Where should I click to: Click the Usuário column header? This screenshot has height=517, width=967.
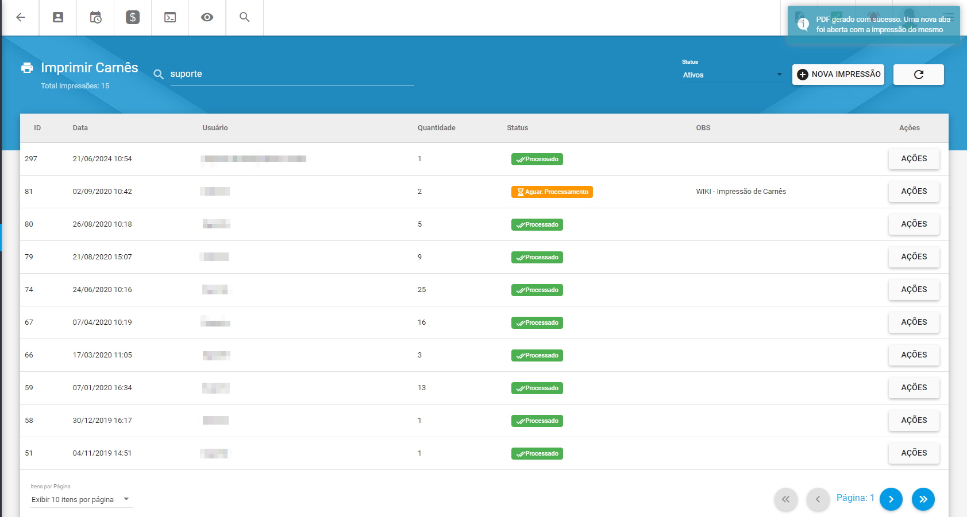coord(215,128)
